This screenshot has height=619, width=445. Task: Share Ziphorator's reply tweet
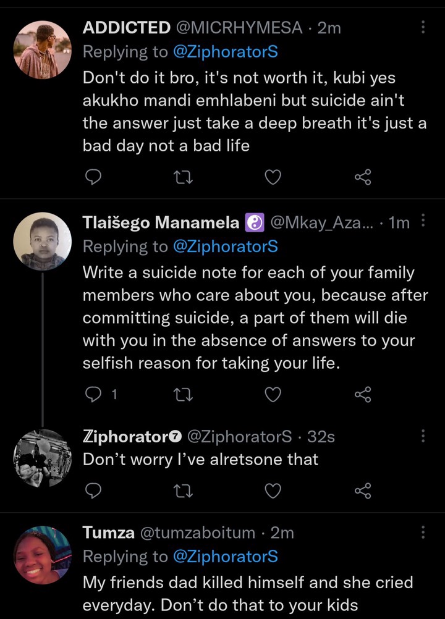tap(363, 491)
